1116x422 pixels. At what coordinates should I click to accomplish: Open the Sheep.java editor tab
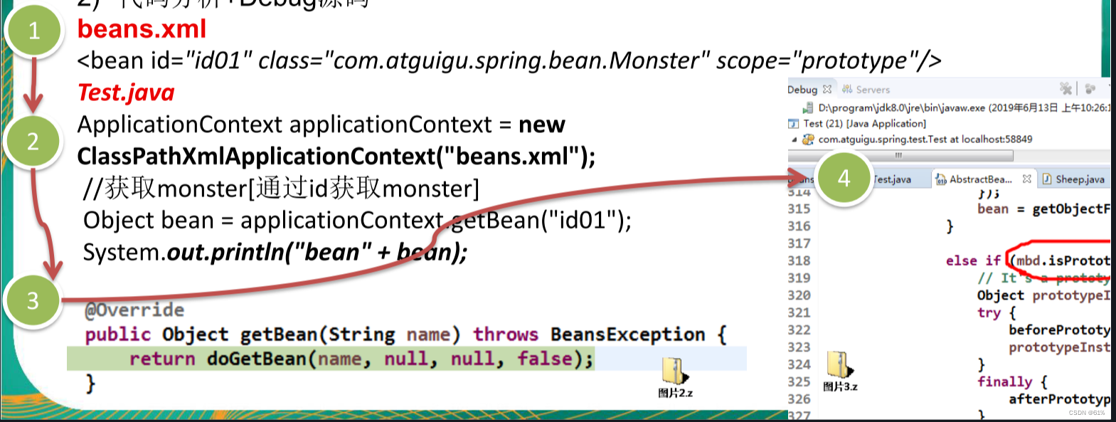[1080, 179]
